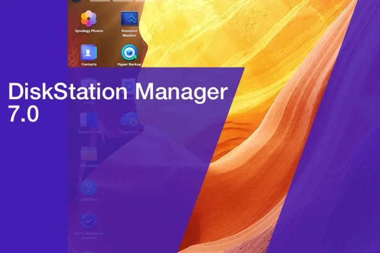Viewport: 380px width, 253px height.
Task: Launch the dimmed Cloud Sync icon
Action: (129, 120)
